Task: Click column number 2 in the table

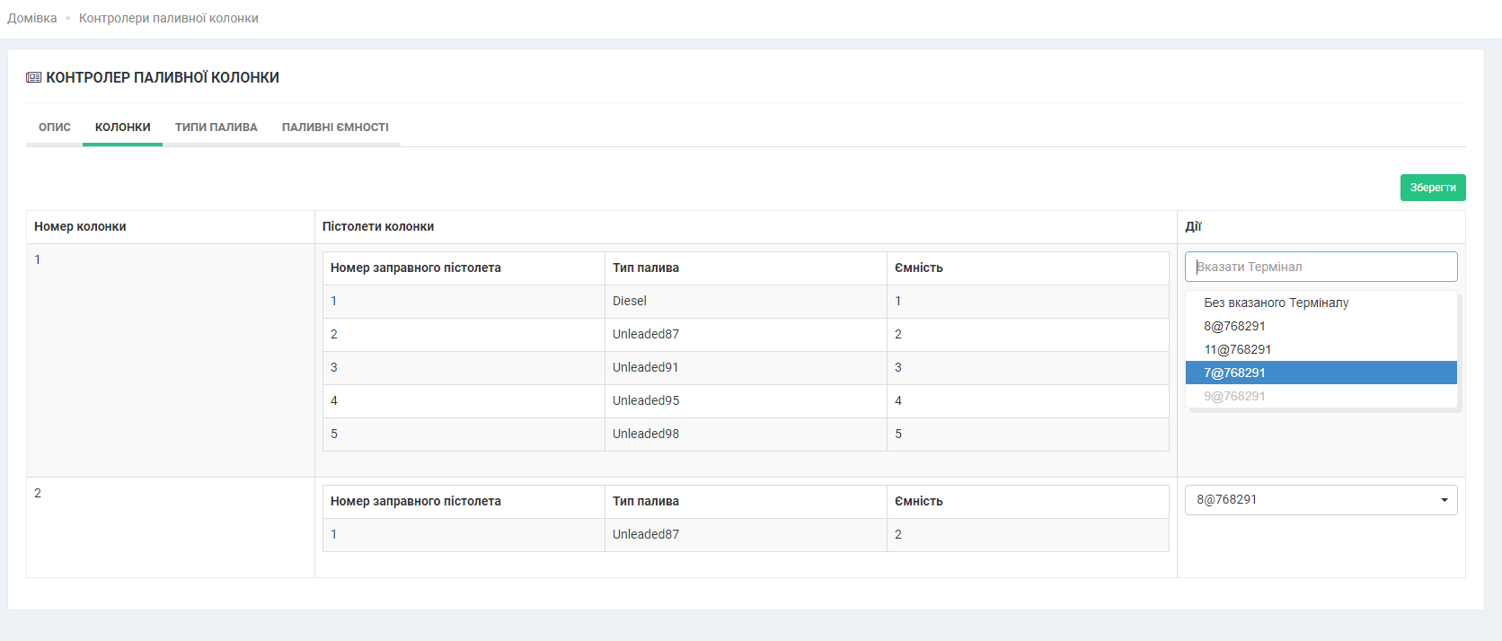Action: [x=38, y=493]
